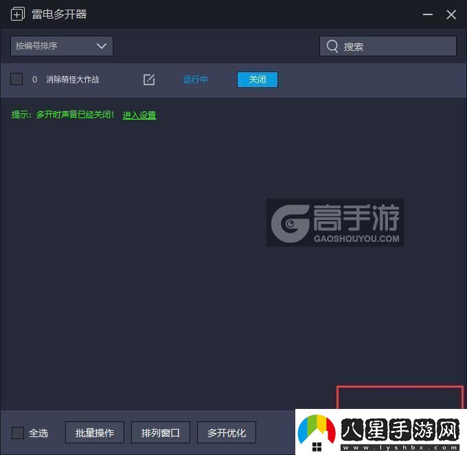Viewport: 467px width, 455px height.
Task: Tick the checkbox for instance 0 消除萌怪大作战
Action: (16, 79)
